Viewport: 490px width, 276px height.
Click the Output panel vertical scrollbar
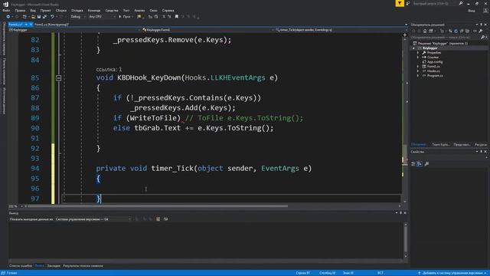(406, 239)
